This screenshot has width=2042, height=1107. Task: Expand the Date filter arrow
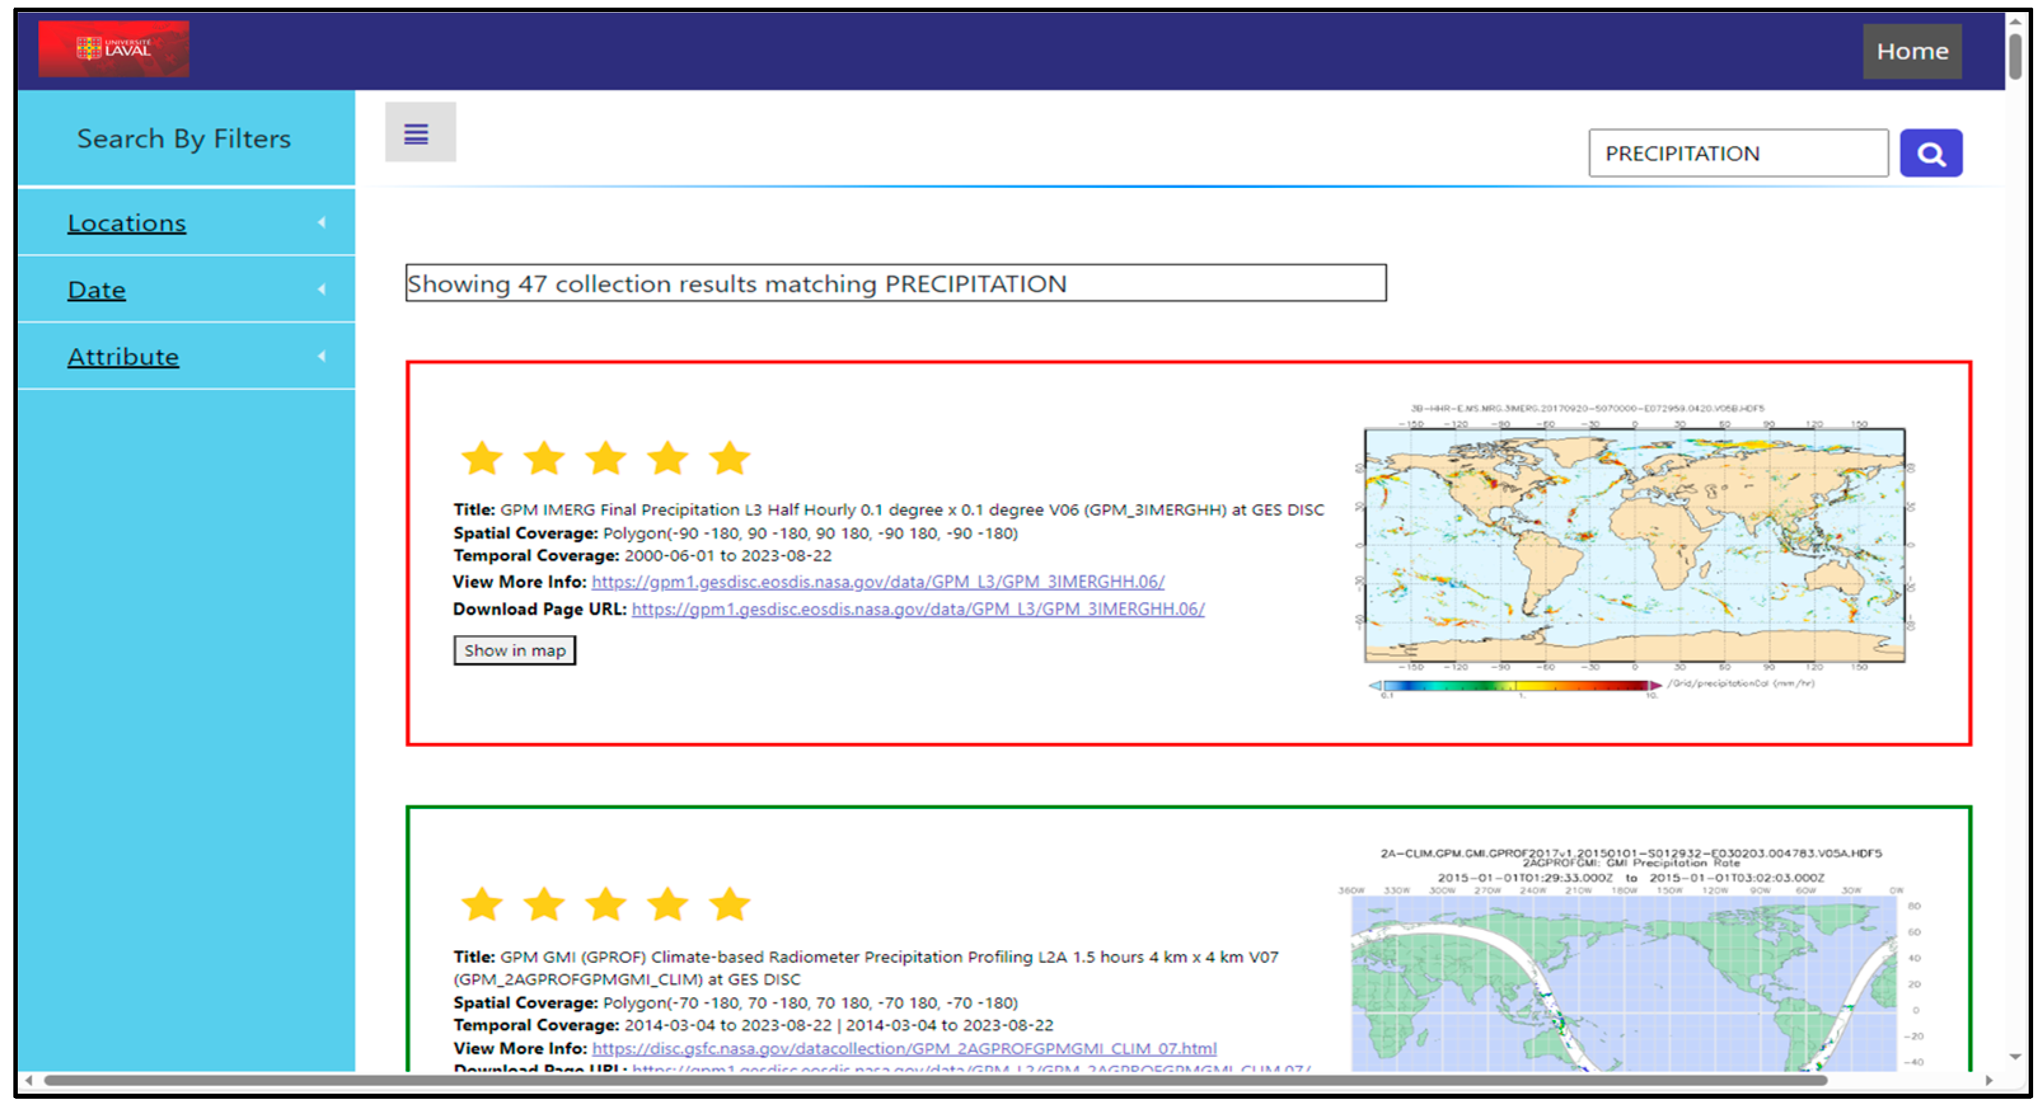322,289
